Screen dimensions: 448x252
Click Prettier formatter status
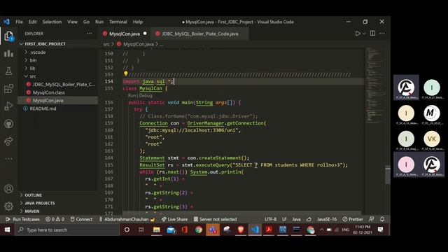(x=353, y=219)
